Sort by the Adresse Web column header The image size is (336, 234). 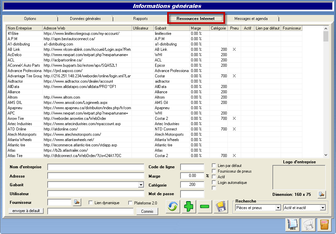click(x=87, y=28)
